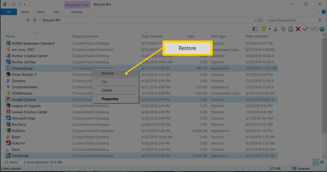Switch to details view in status bar

(x=316, y=162)
